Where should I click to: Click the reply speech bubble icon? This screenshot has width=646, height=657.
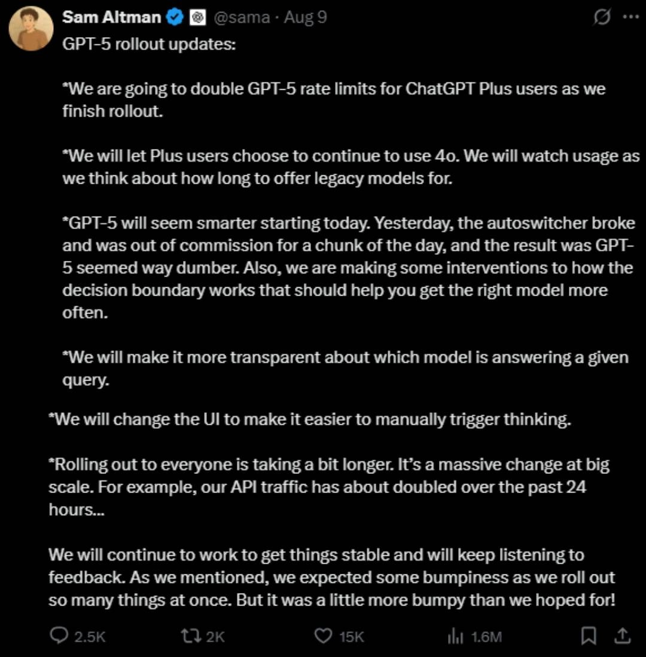click(59, 635)
